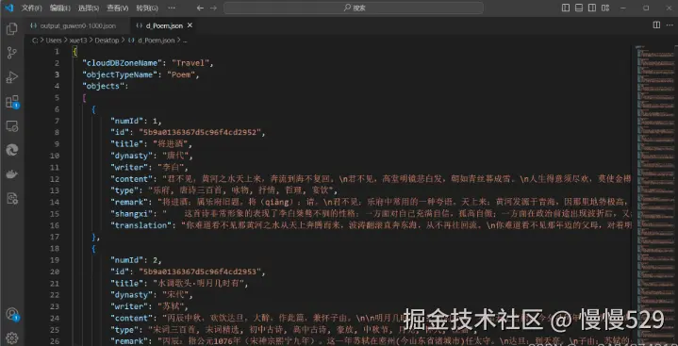Screen dimensions: 678x346
Task: Expand the C: breadcrumb
Action: pos(35,41)
